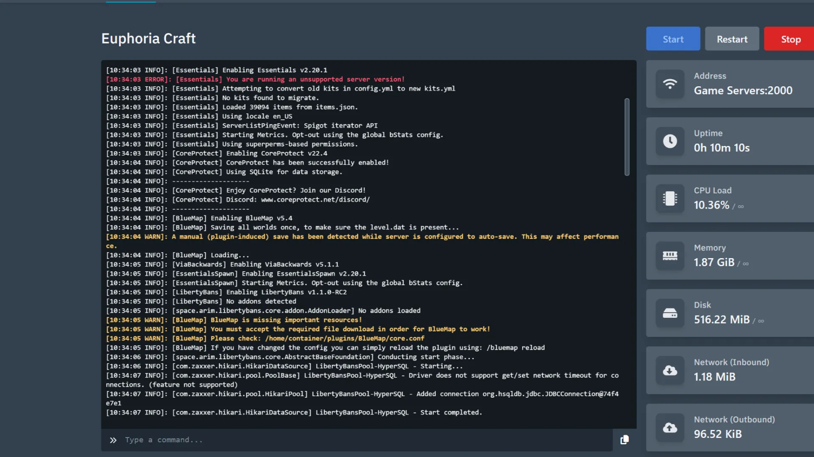
Task: Click the double-chevron command prompt icon
Action: click(113, 440)
